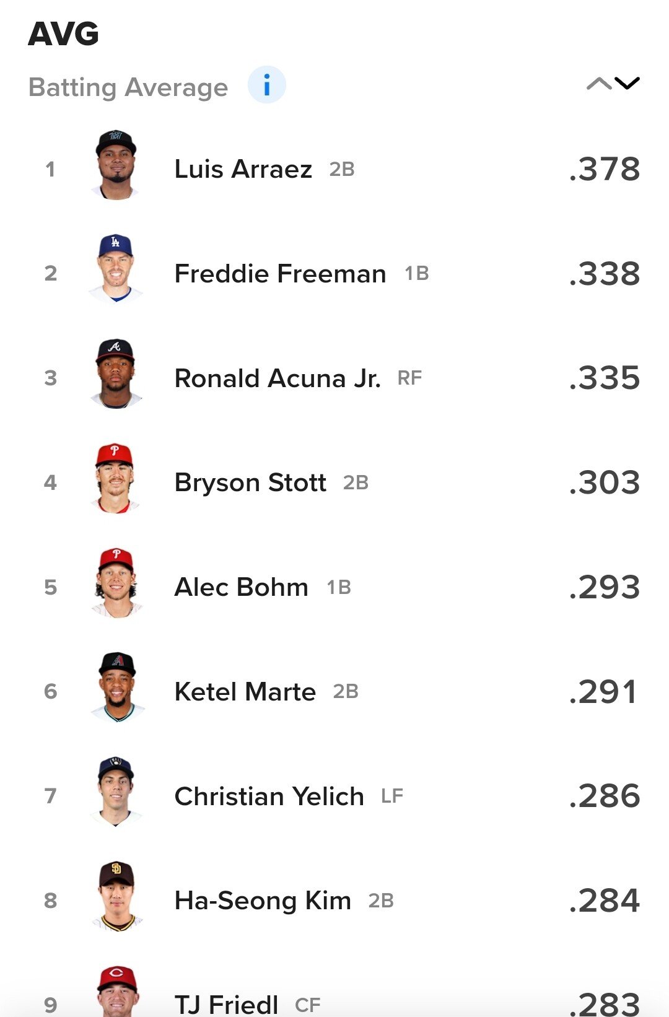Select Alec Bohm's player headshot
This screenshot has width=669, height=1017.
pyautogui.click(x=116, y=583)
